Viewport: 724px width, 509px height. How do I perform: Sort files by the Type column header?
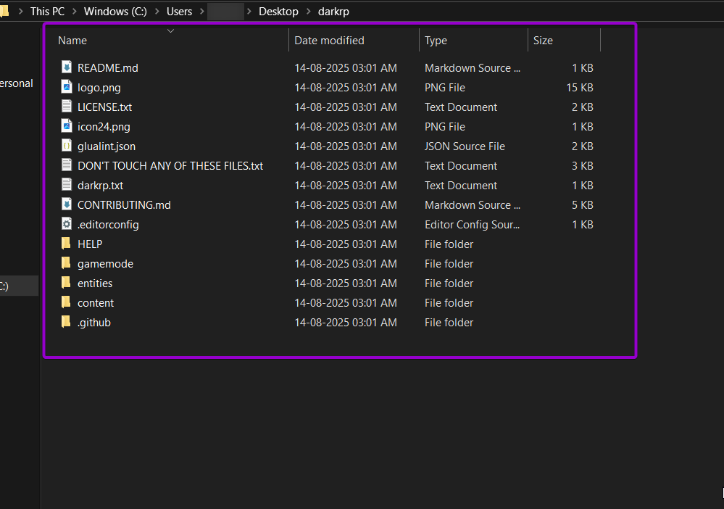click(436, 41)
